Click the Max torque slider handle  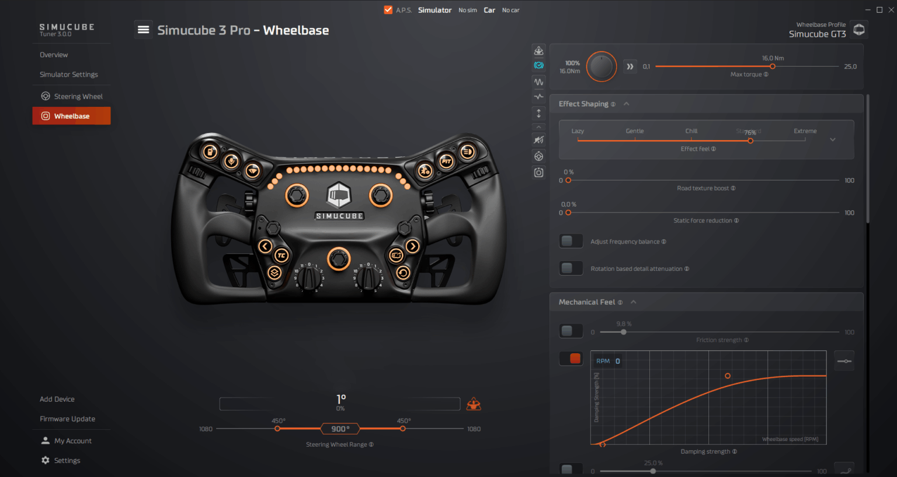773,67
